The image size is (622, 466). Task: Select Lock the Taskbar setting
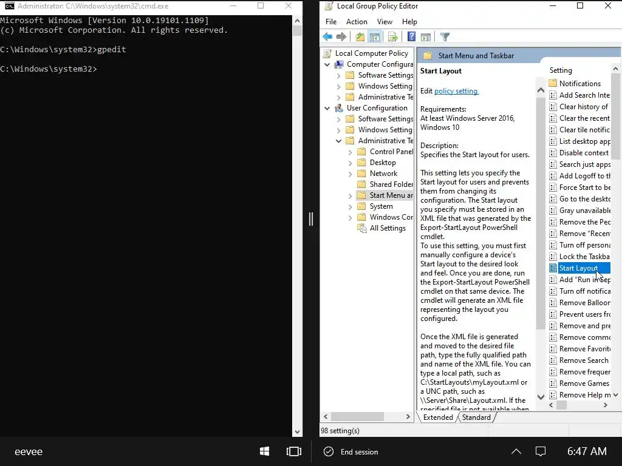(x=579, y=257)
